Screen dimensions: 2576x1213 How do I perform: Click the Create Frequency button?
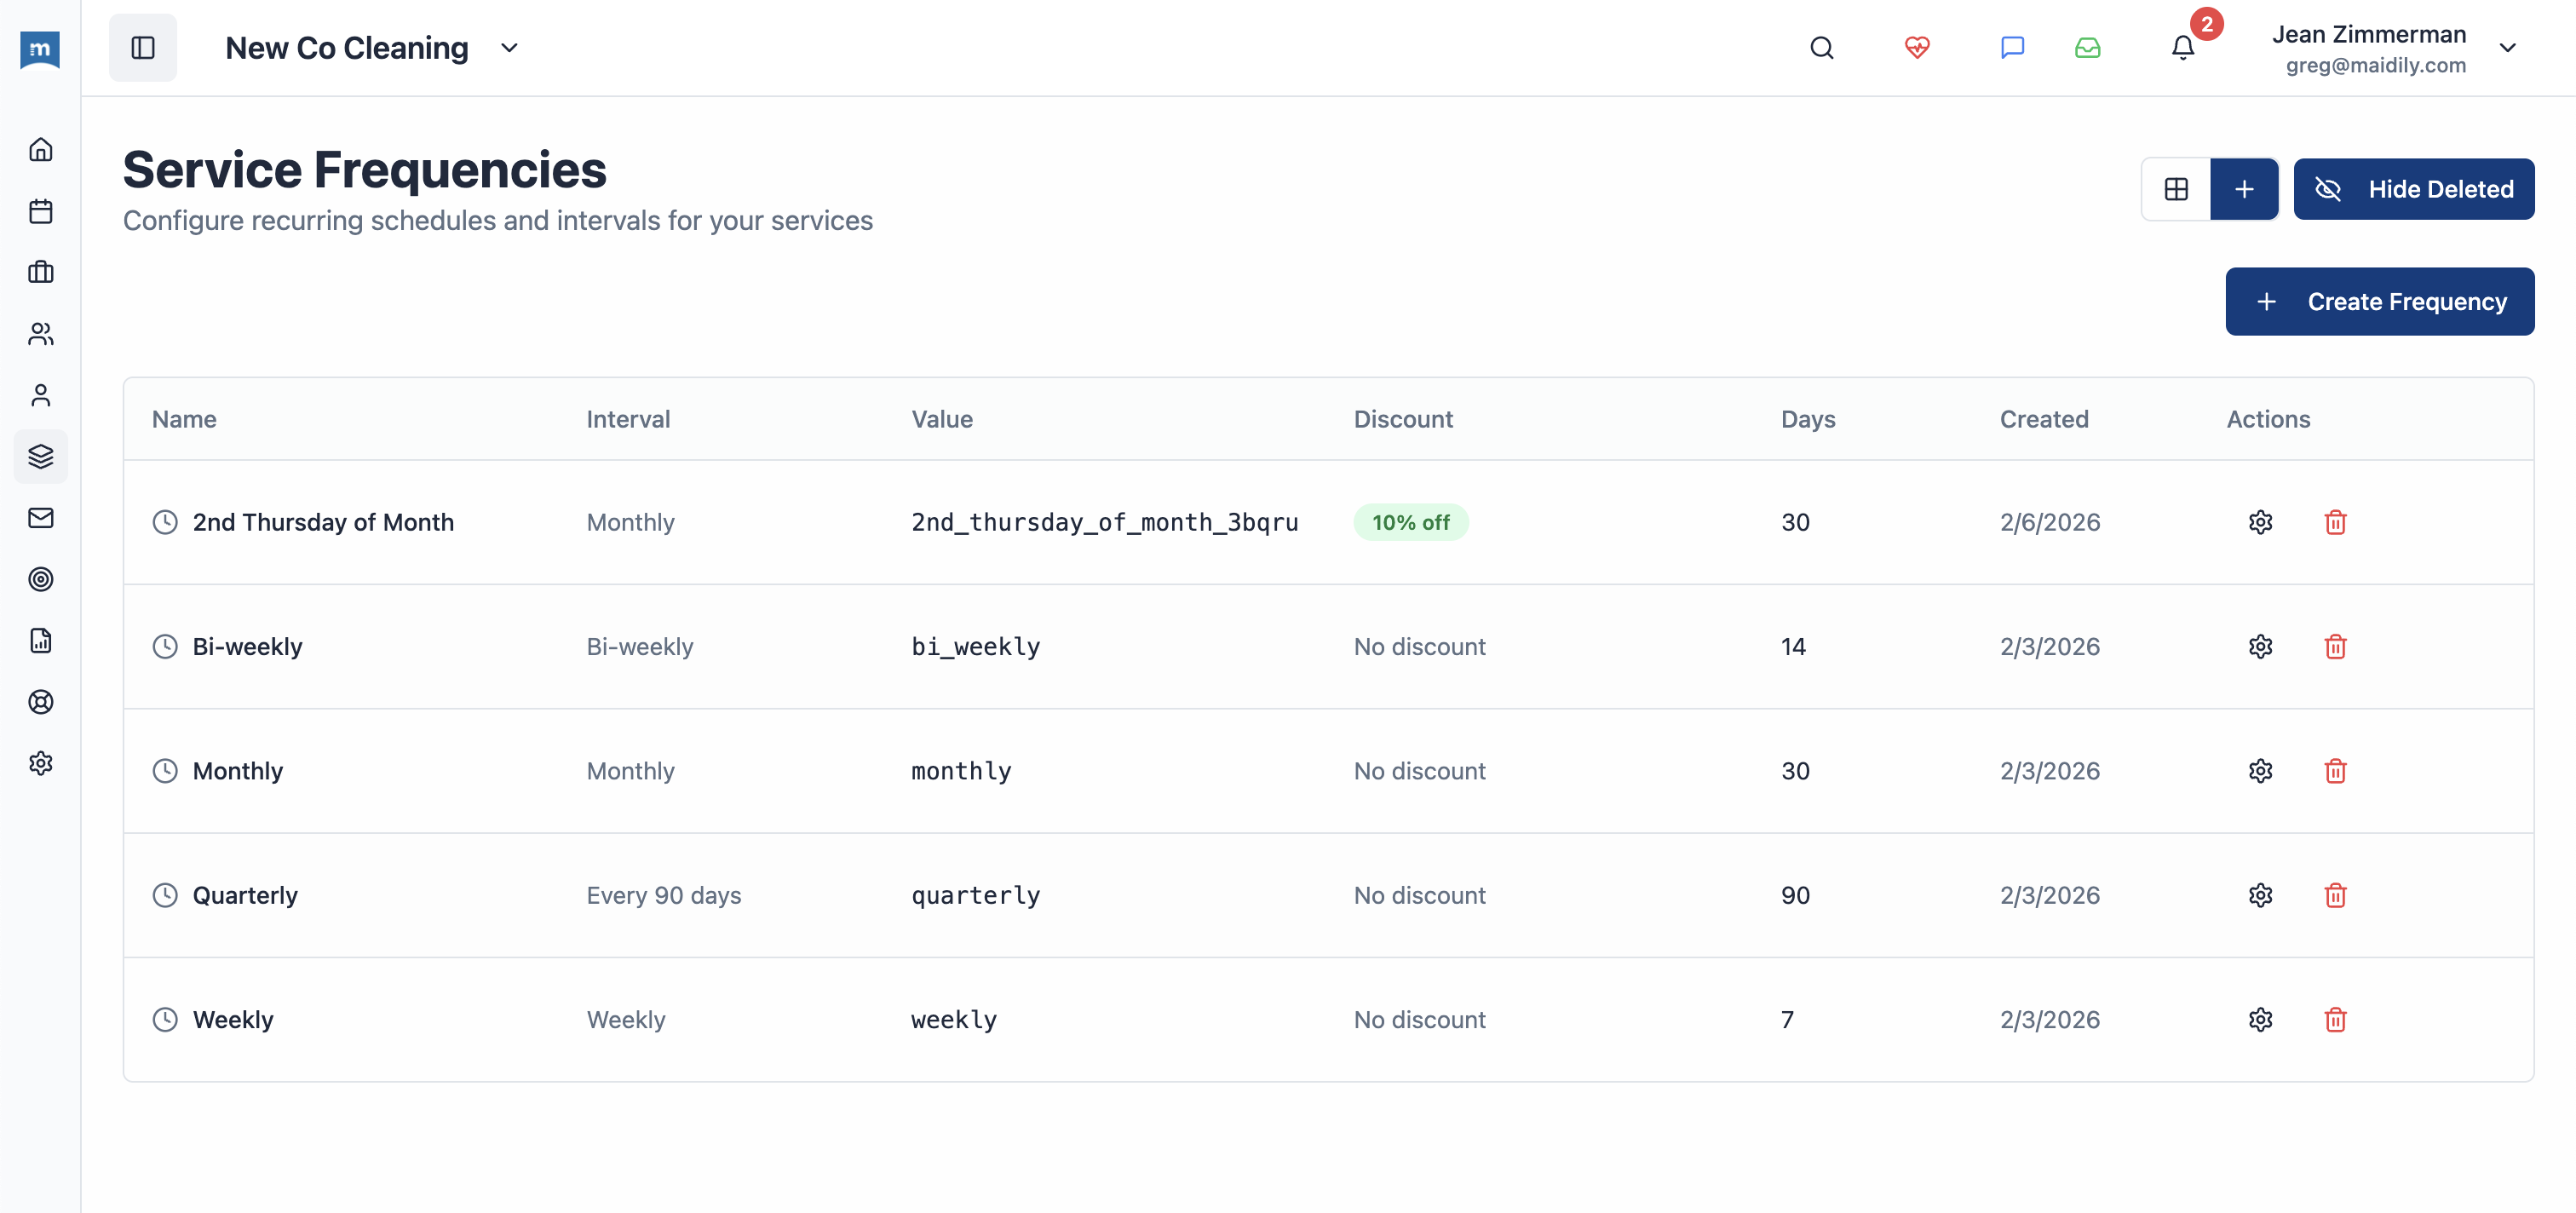[2379, 301]
